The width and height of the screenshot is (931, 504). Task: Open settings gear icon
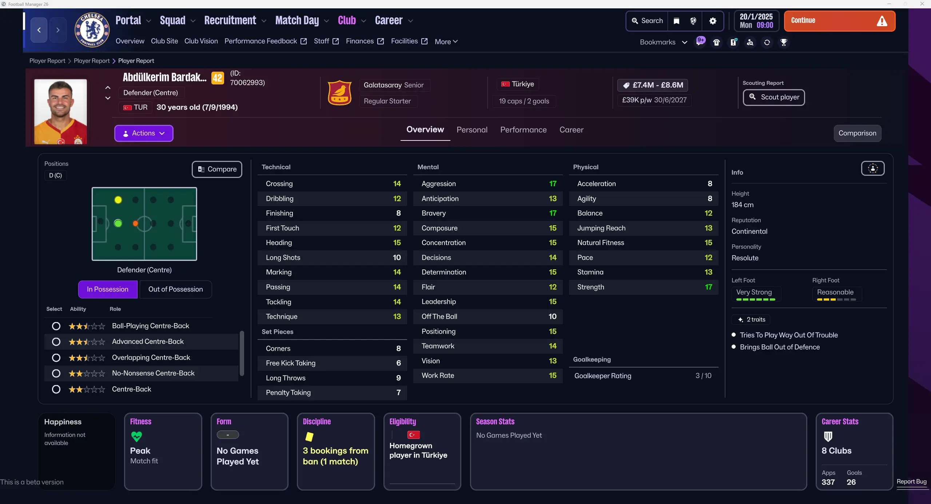713,21
